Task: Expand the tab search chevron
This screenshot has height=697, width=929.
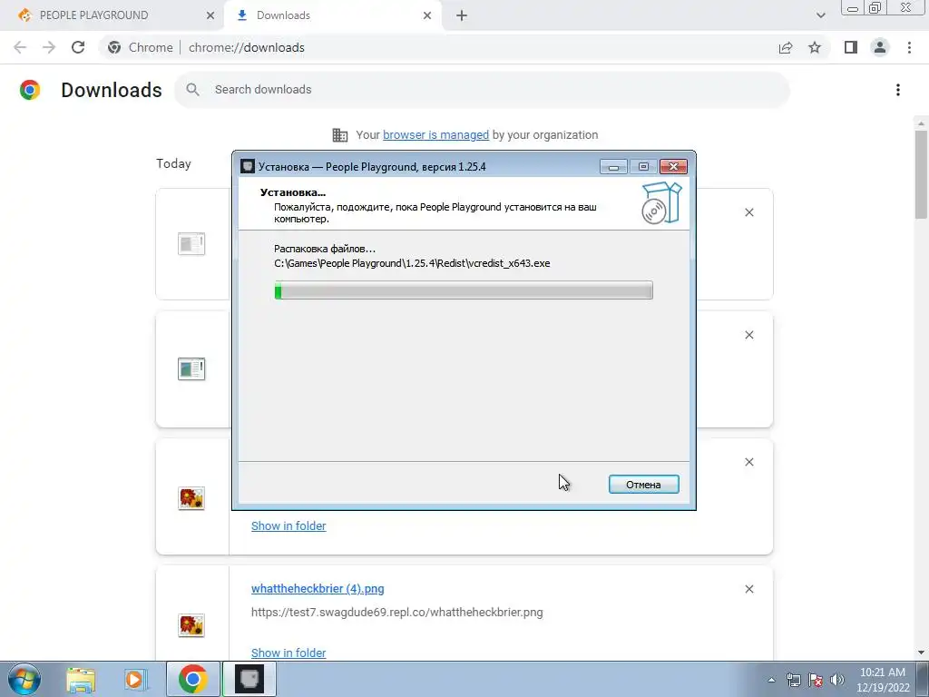Action: pyautogui.click(x=820, y=15)
